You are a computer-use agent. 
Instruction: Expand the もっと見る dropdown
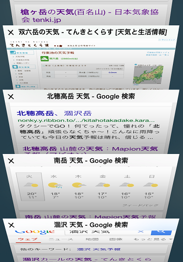click(153, 239)
